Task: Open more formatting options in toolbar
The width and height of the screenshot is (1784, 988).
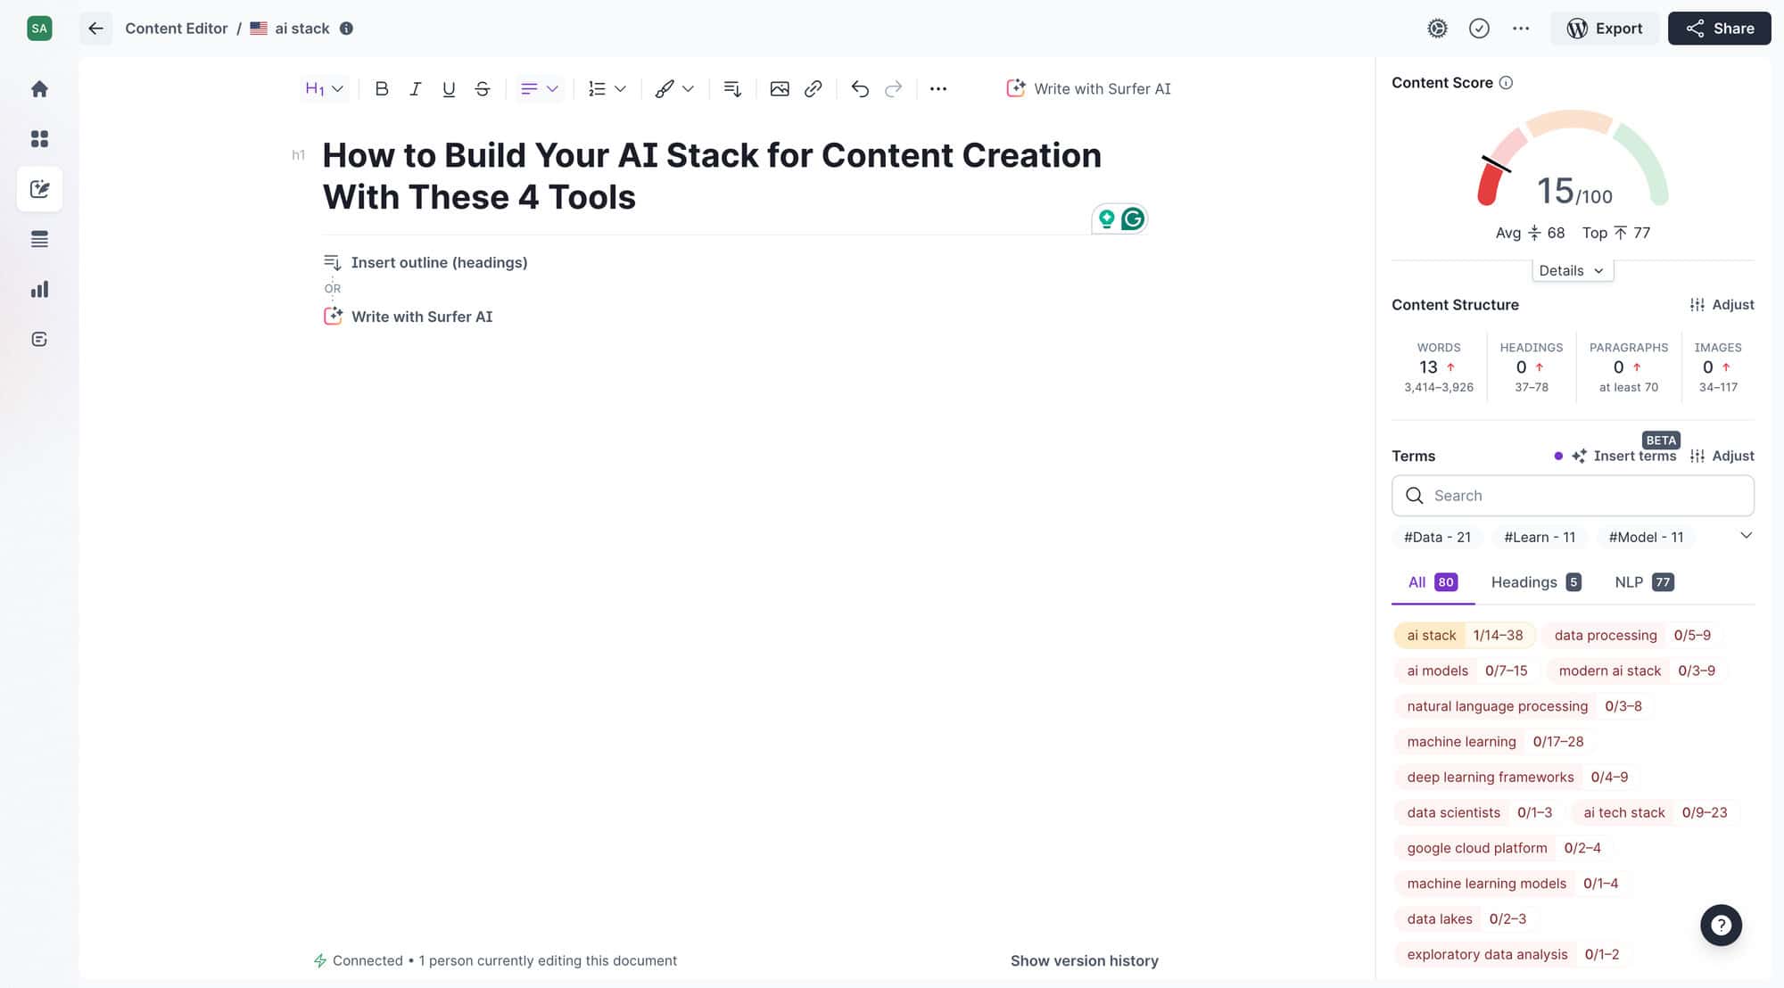Action: pyautogui.click(x=938, y=89)
